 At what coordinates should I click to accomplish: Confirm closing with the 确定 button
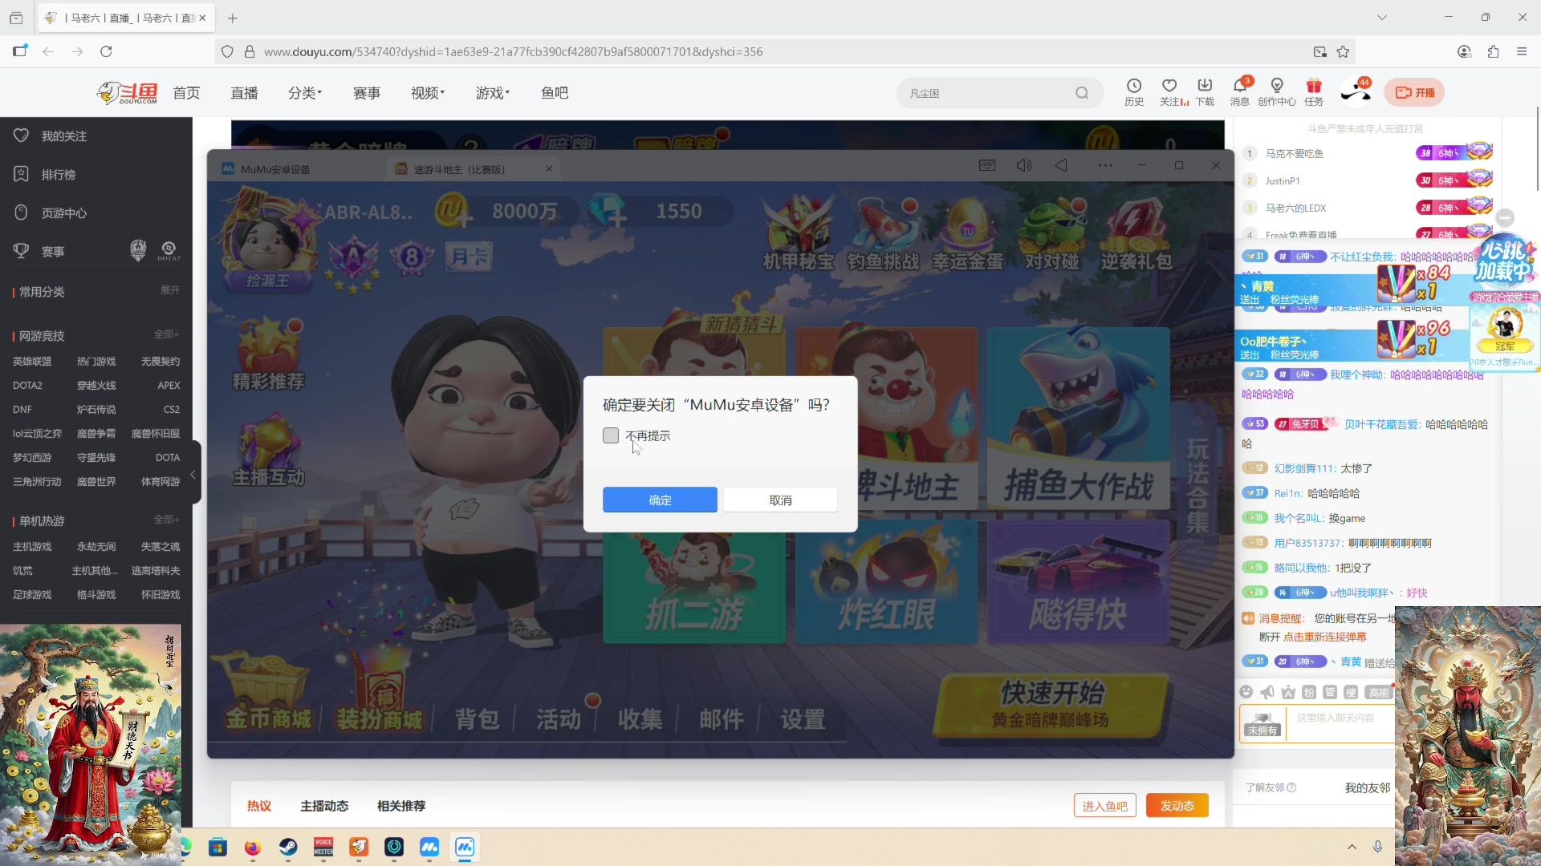coord(660,500)
